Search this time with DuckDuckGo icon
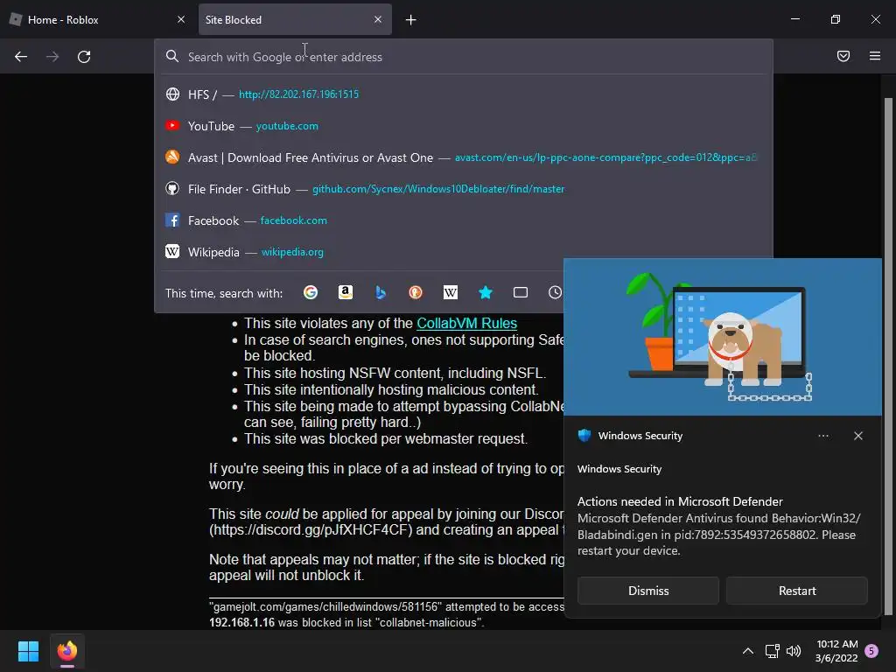Viewport: 896px width, 672px height. pyautogui.click(x=416, y=292)
